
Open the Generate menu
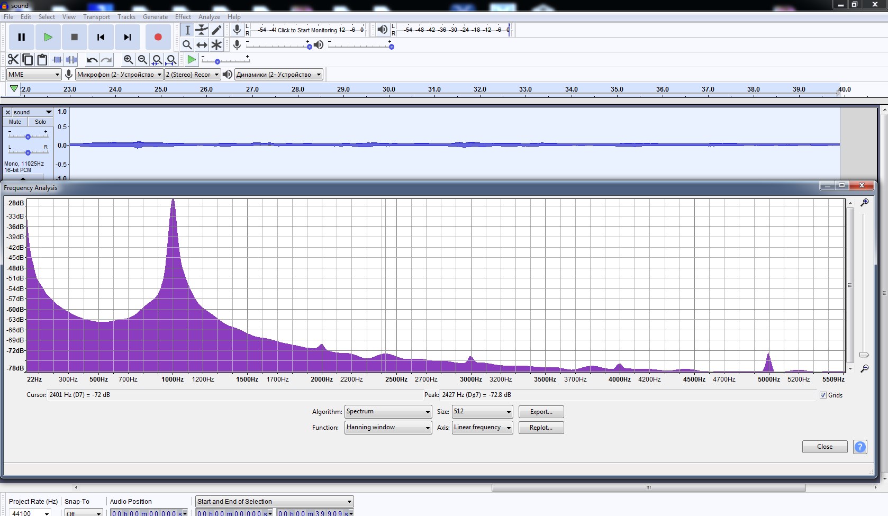(155, 17)
